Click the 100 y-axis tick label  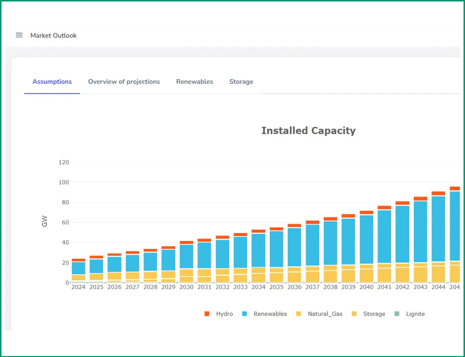tap(63, 182)
